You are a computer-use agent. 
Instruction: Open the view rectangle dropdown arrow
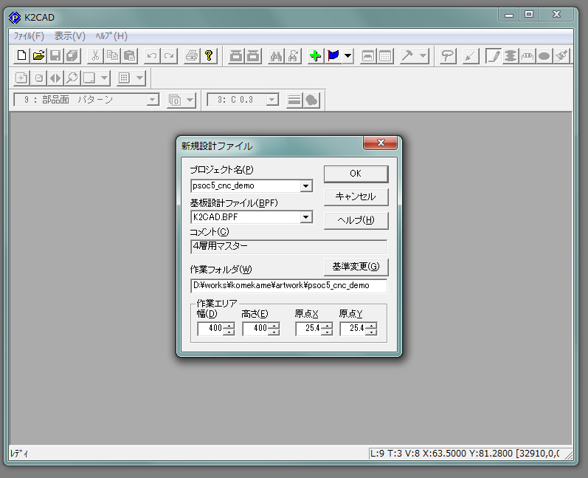click(104, 78)
